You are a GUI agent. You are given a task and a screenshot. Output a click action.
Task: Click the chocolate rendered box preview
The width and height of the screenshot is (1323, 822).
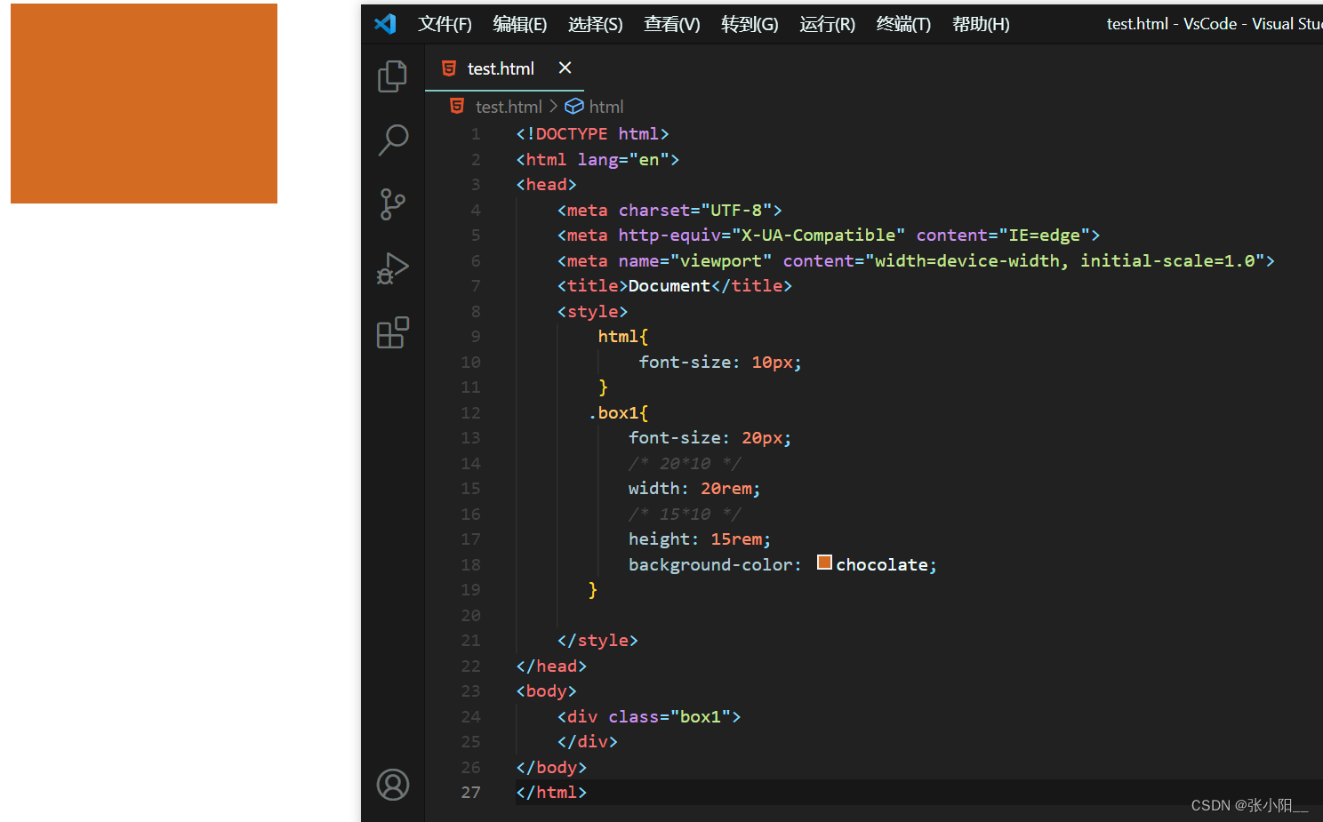144,103
